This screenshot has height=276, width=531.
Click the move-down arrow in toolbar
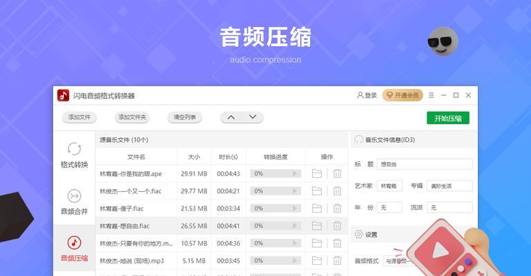tap(253, 117)
